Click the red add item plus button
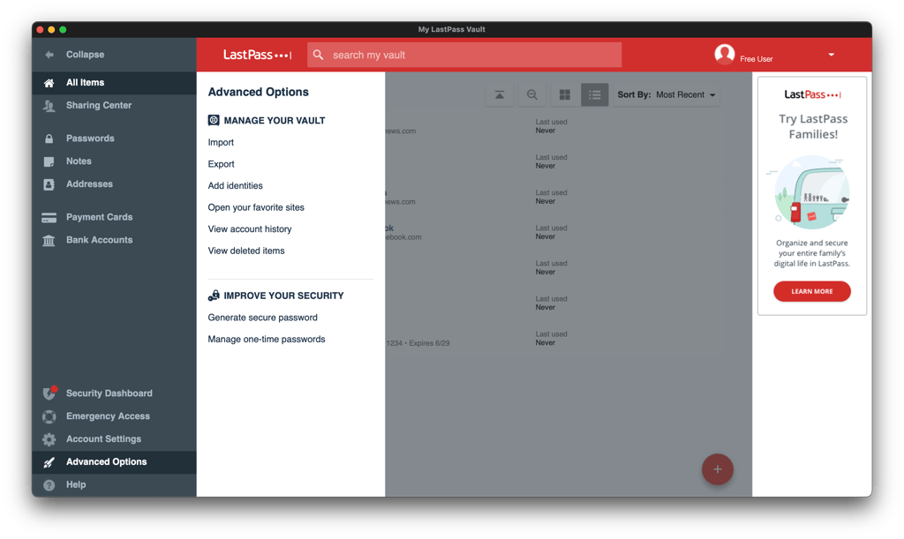The image size is (904, 539). point(717,469)
